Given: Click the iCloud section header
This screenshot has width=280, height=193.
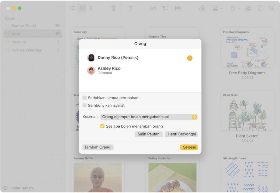Looking at the screenshot, I should click(x=10, y=19).
